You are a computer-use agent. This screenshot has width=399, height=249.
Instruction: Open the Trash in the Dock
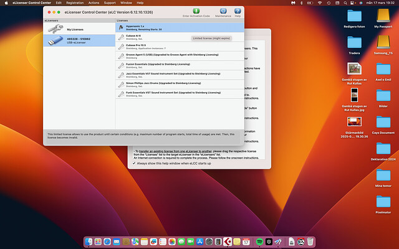click(x=310, y=242)
